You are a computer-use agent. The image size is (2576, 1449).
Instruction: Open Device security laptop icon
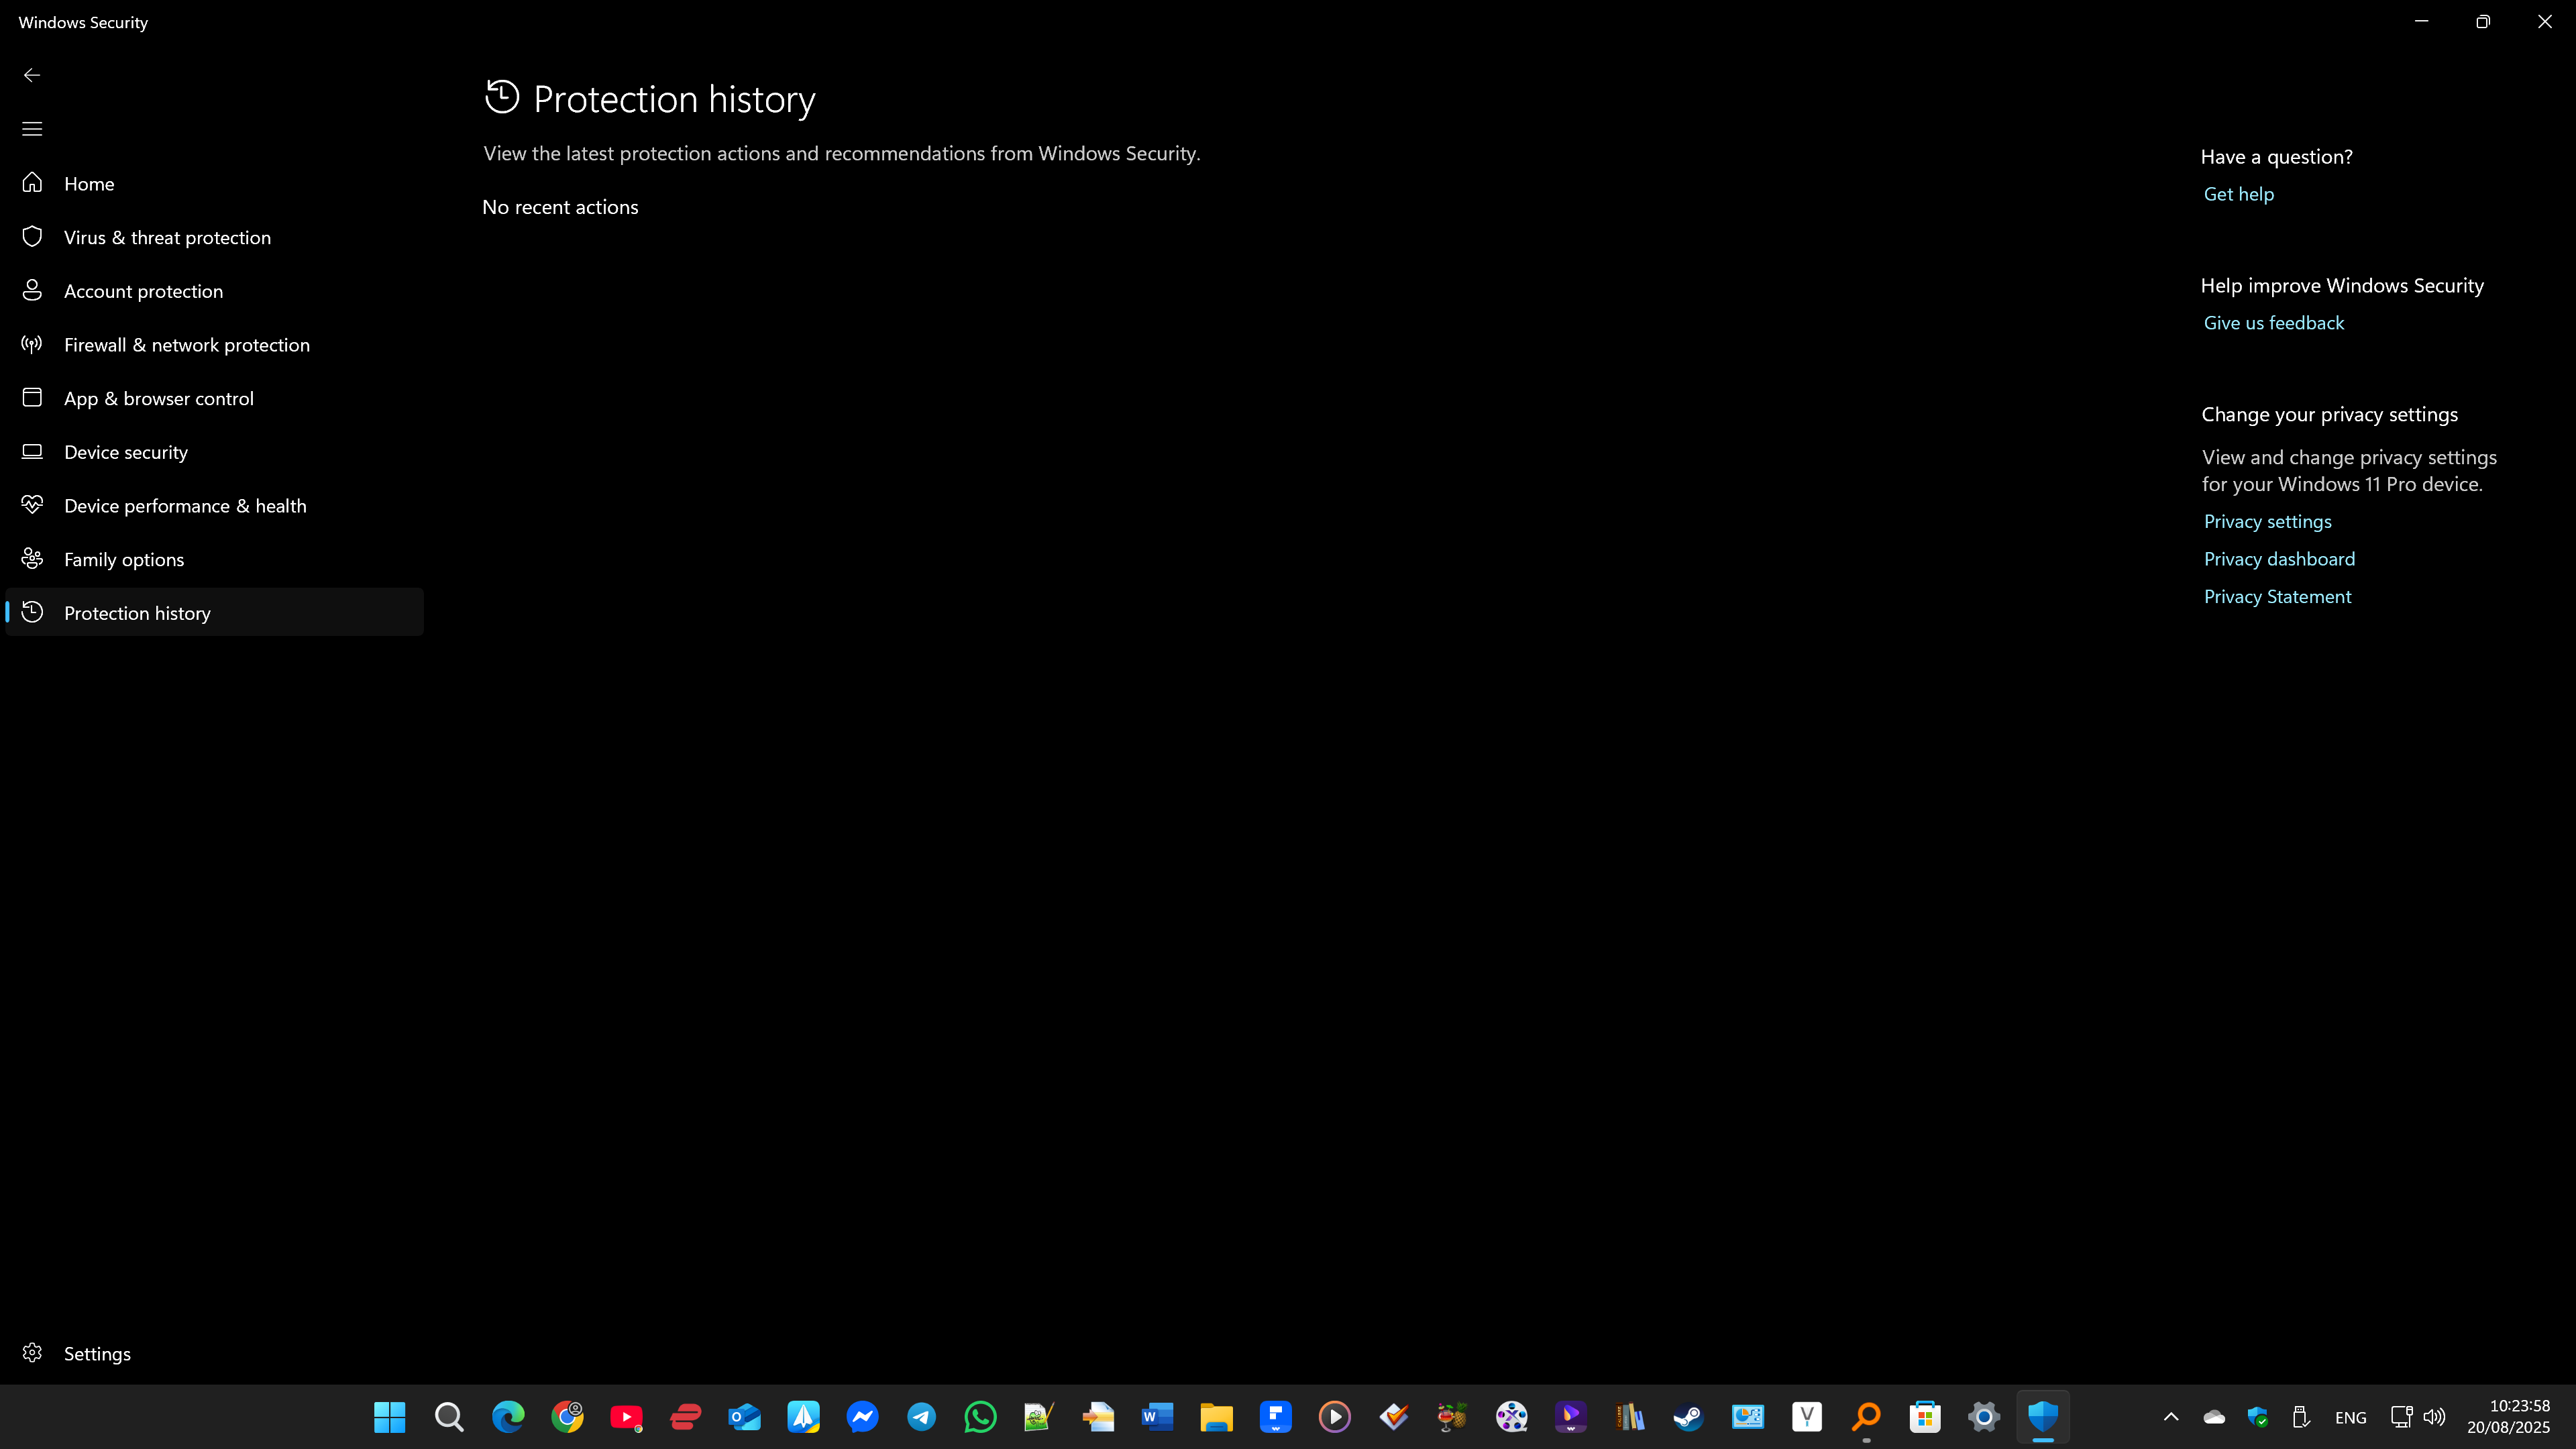point(32,452)
